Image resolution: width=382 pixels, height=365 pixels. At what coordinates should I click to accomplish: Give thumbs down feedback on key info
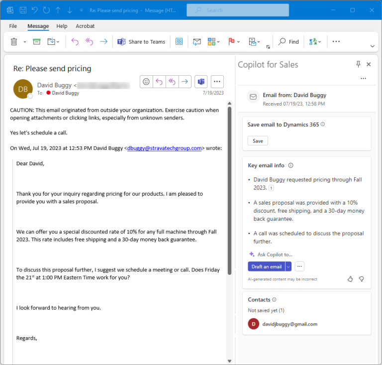tap(362, 279)
